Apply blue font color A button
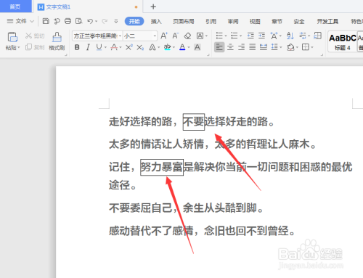The height and width of the screenshot is (278, 363). tap(182, 47)
